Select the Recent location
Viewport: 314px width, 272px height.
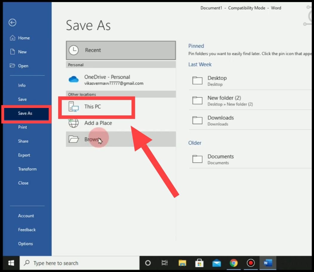(121, 50)
